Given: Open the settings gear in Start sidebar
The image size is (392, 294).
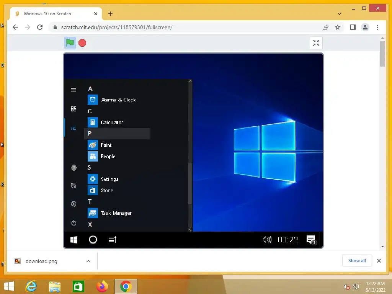Looking at the screenshot, I should 73,204.
